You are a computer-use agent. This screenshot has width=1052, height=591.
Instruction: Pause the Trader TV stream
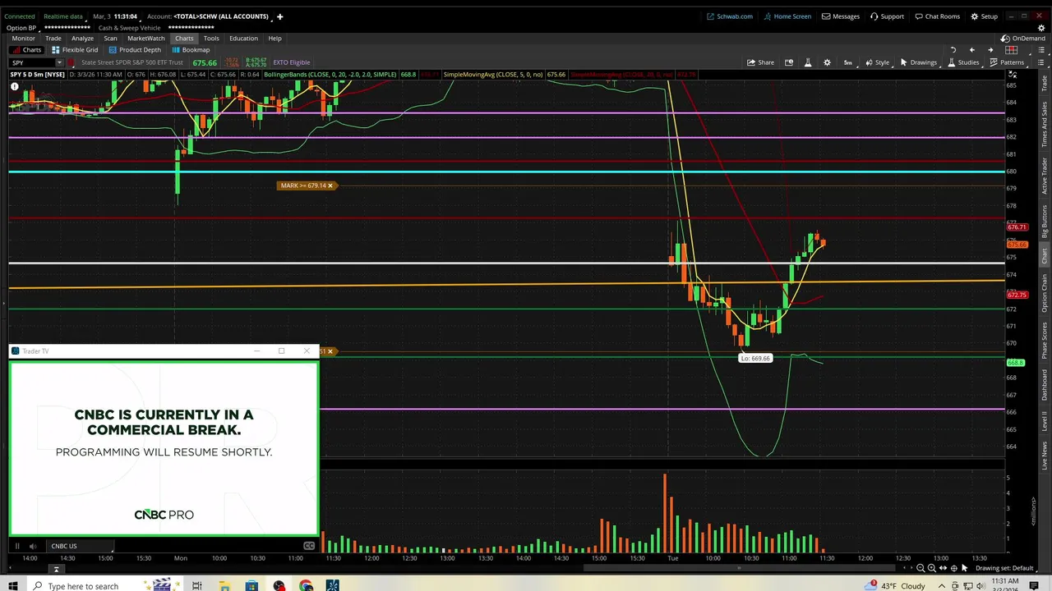coord(16,546)
